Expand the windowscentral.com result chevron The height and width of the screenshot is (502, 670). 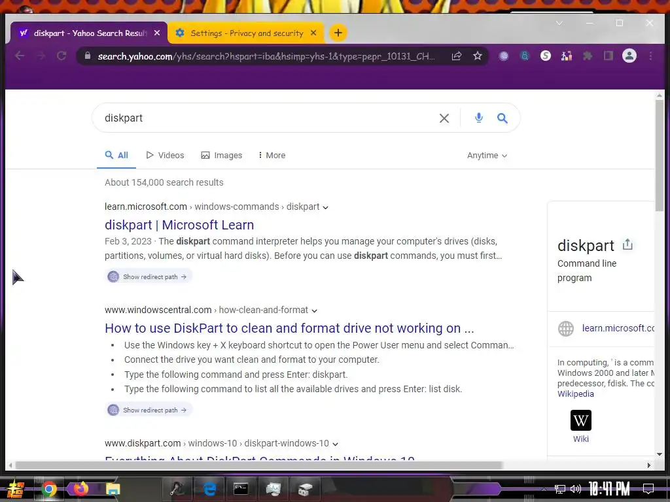pos(315,310)
